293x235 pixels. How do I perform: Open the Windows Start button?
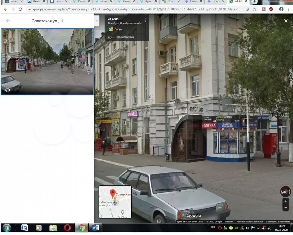click(7, 228)
